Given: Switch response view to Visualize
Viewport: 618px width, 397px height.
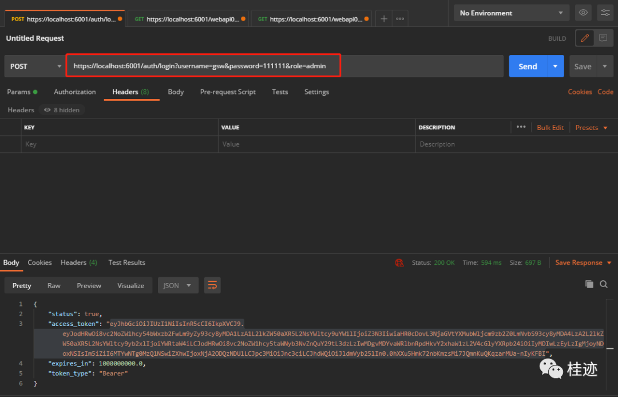Looking at the screenshot, I should (131, 286).
